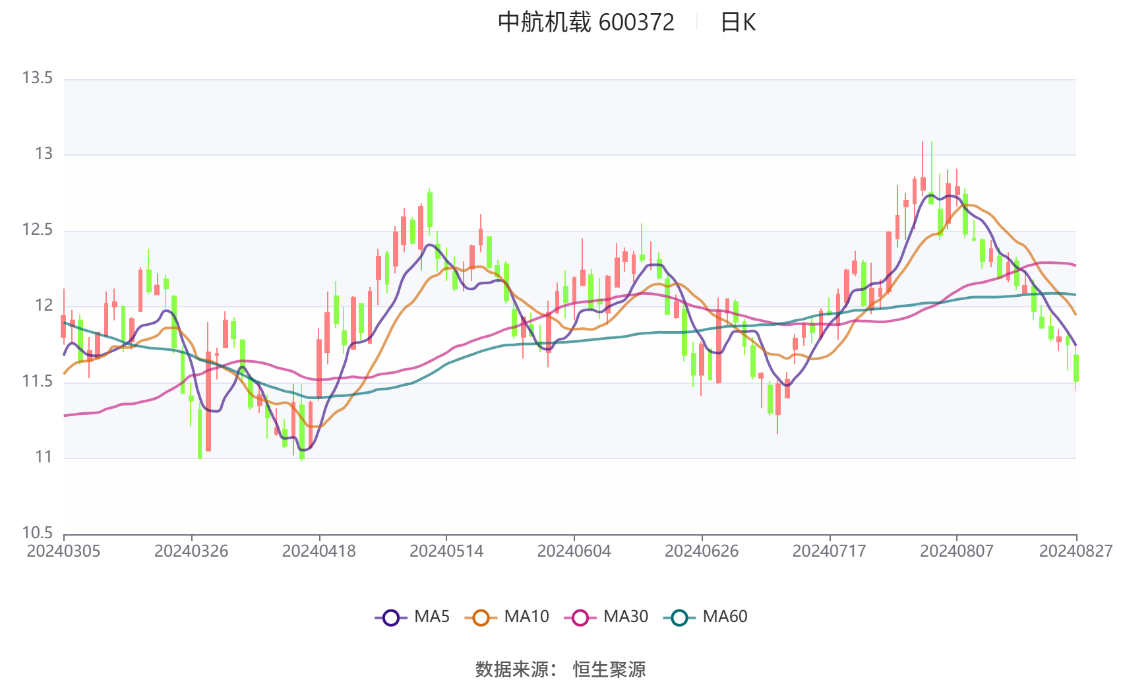Toggle the MA30 legend series
Viewport: 1121px width, 682px height.
point(606,617)
